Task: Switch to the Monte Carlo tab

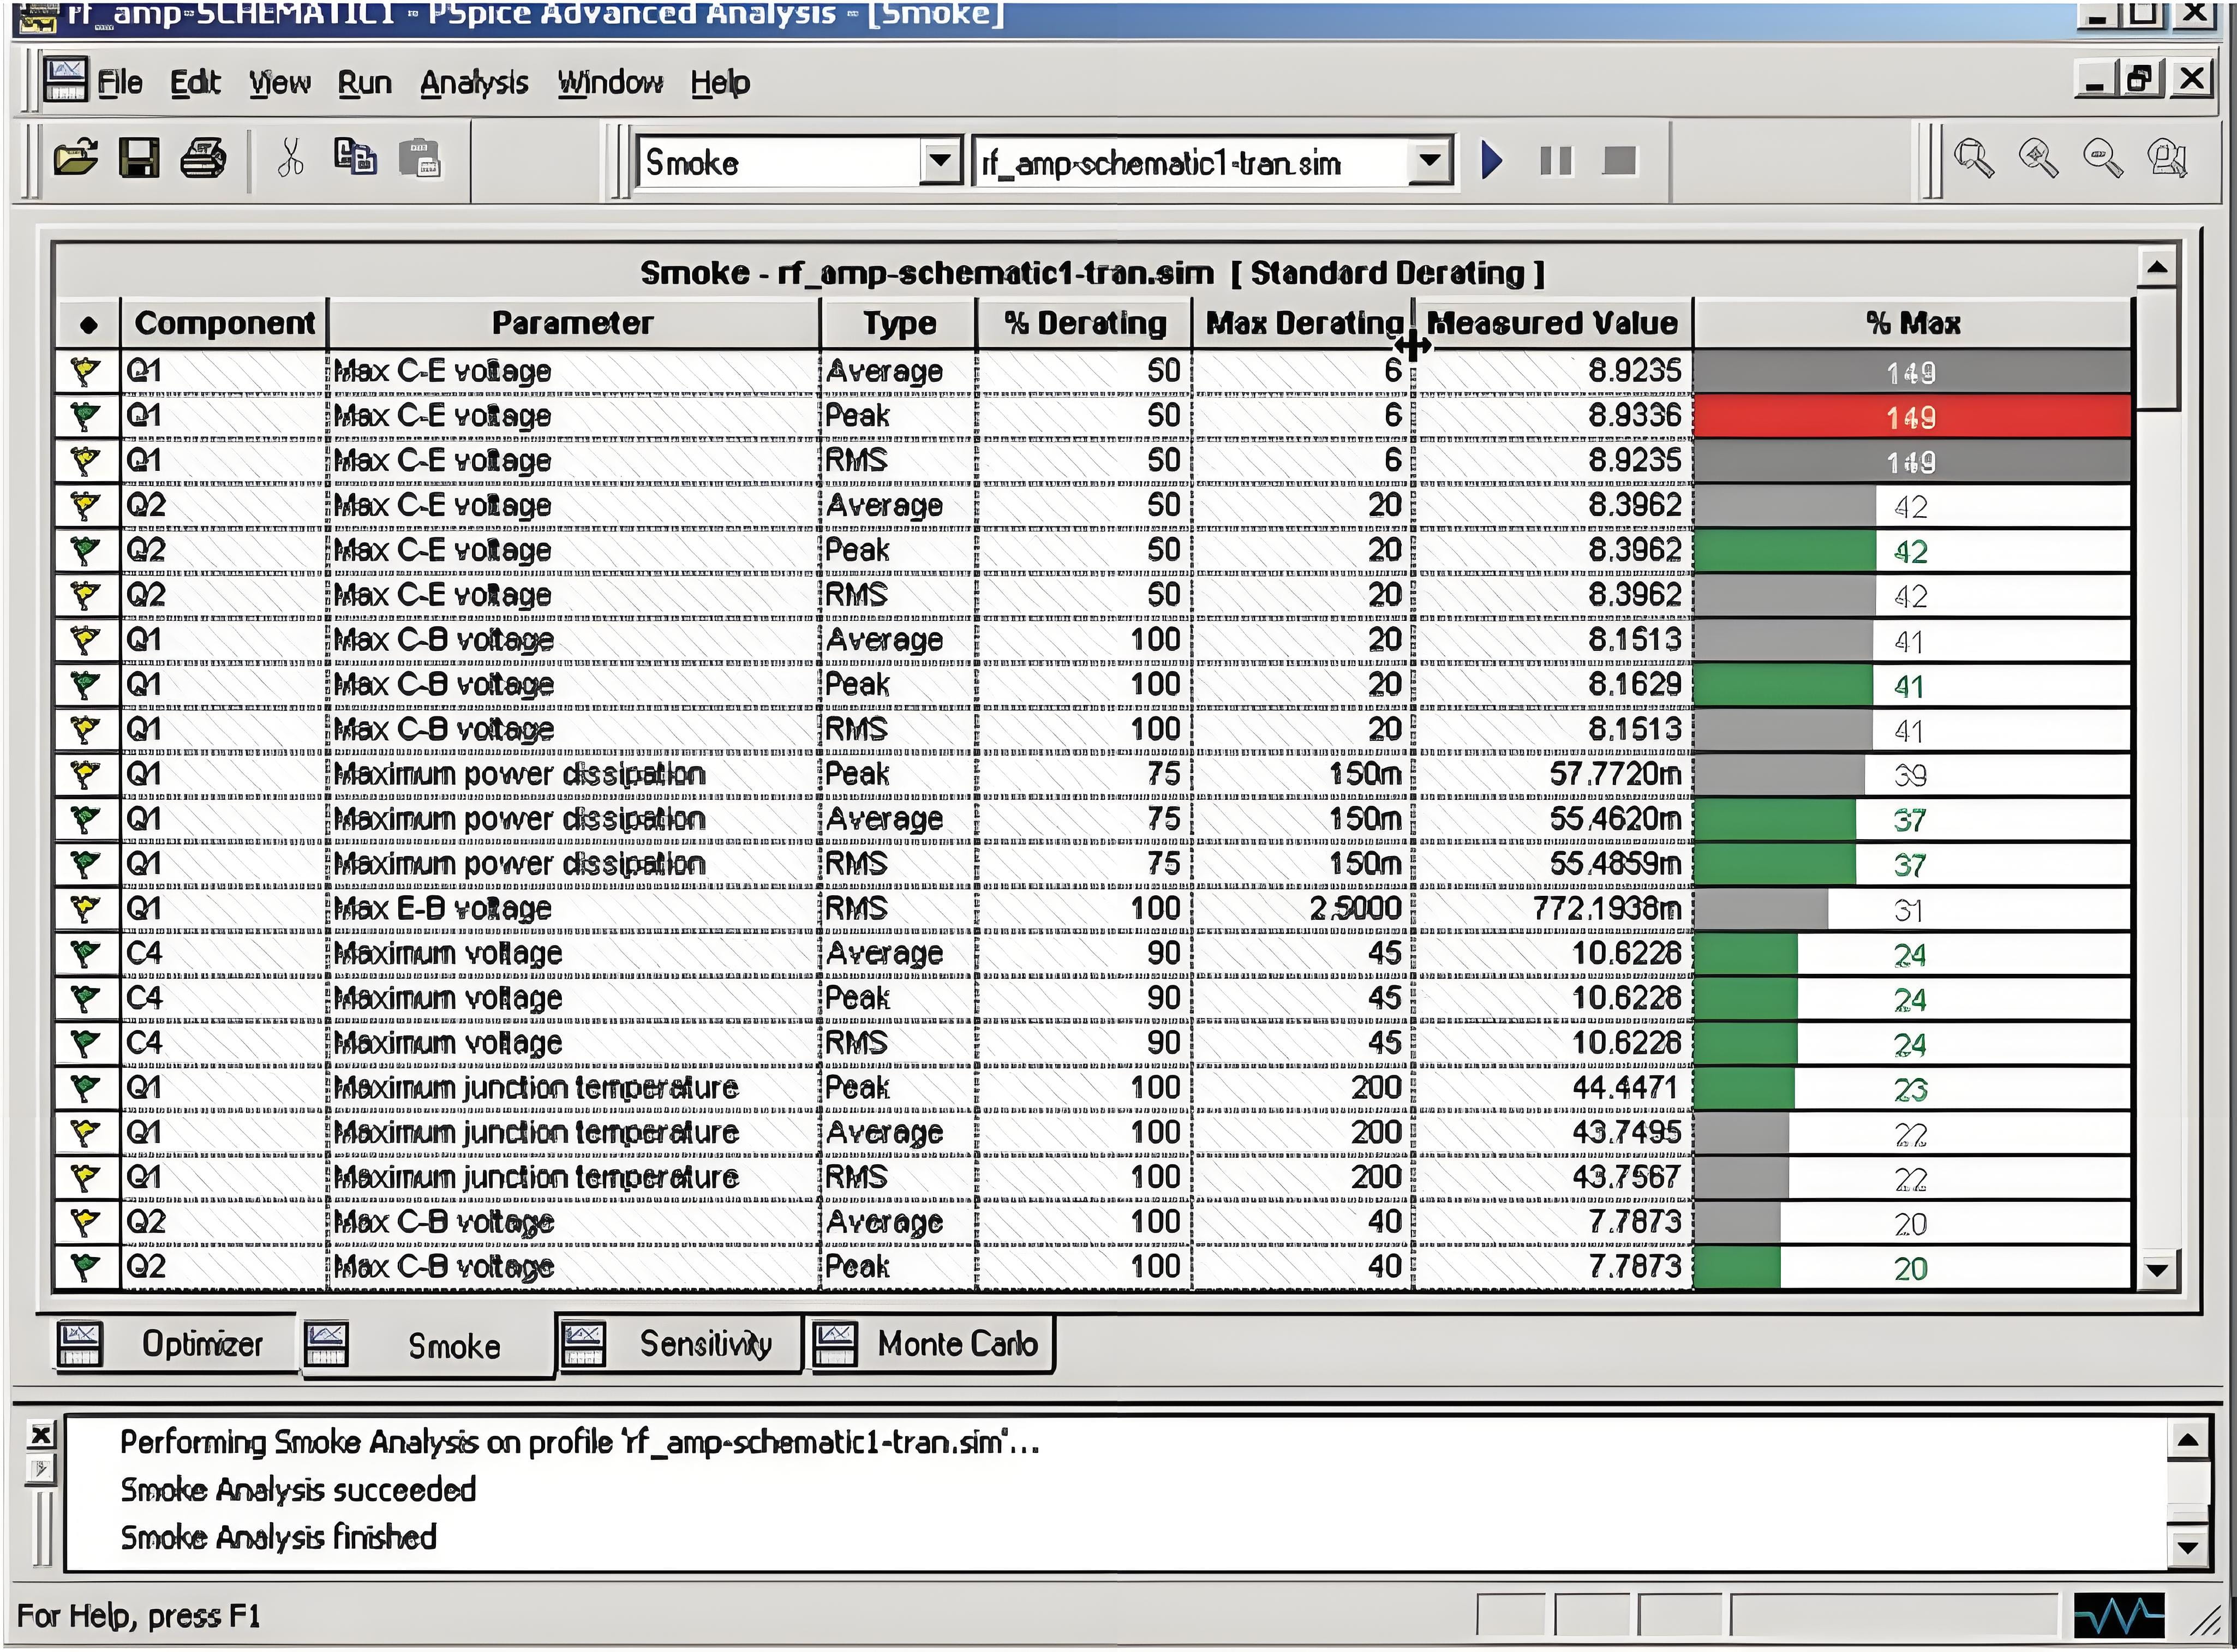Action: tap(931, 1344)
